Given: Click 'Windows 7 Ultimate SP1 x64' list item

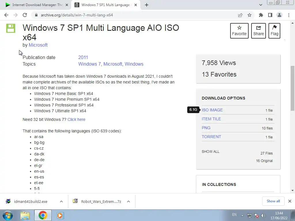Looking at the screenshot, I should click(x=60, y=111).
